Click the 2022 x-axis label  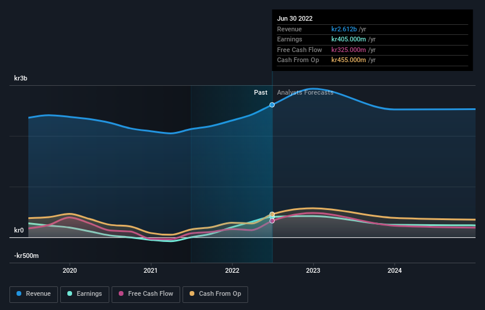coord(232,271)
